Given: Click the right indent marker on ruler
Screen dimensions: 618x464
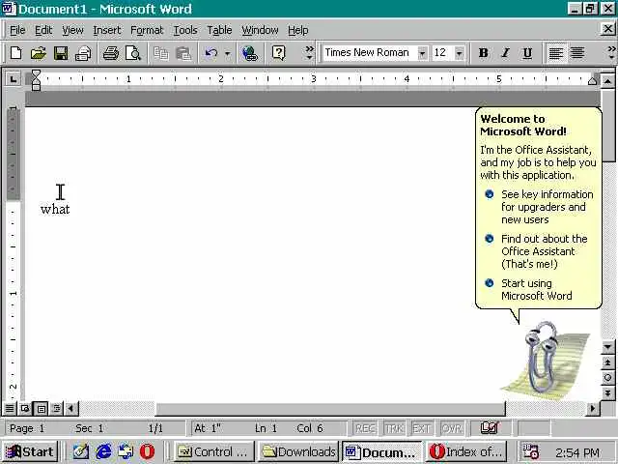Looking at the screenshot, I should (x=592, y=81).
